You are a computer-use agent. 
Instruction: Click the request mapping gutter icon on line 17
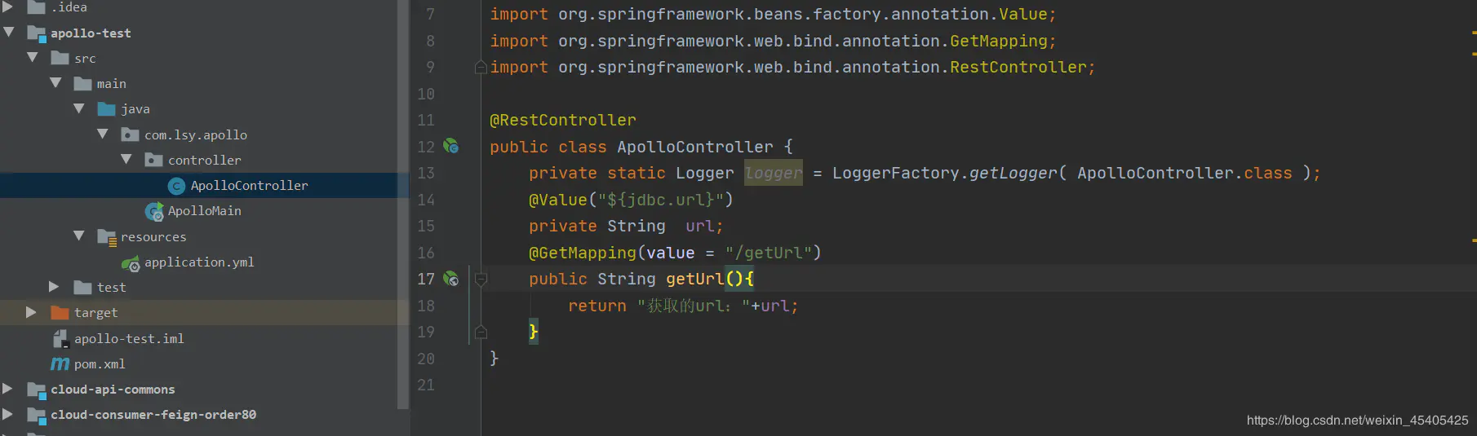450,279
